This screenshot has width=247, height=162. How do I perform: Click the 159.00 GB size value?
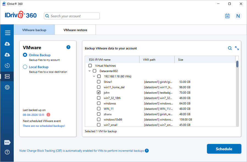coord(186,120)
